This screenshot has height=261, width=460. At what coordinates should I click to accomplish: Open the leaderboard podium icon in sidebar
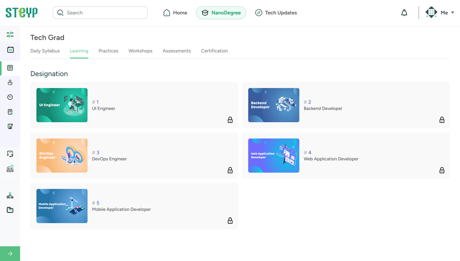tap(10, 195)
